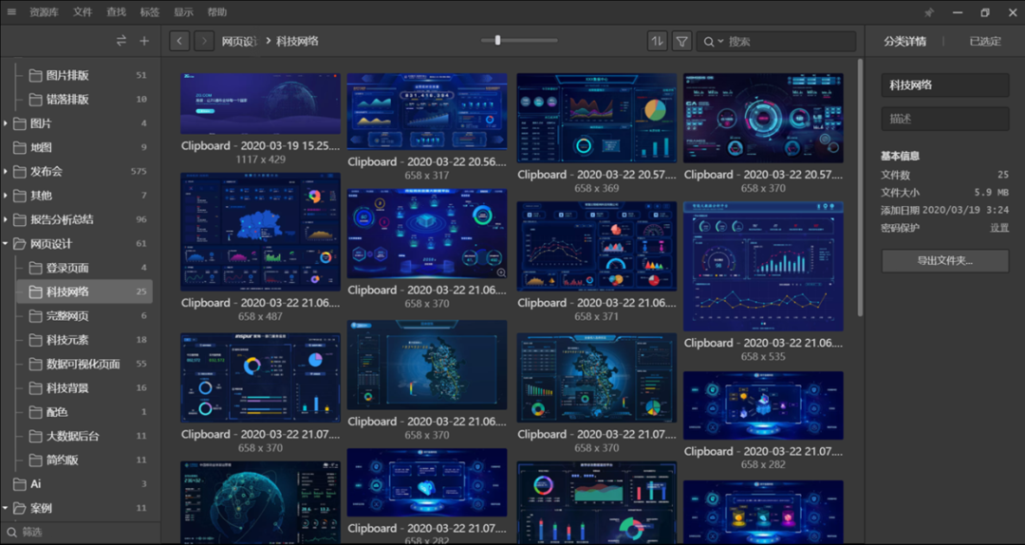Screen dimensions: 1025x545
Task: Add a new folder with plus icon
Action: (144, 41)
